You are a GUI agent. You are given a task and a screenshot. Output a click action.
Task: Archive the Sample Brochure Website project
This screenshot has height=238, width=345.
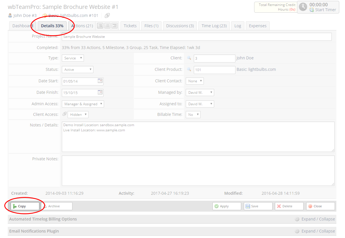pos(57,206)
